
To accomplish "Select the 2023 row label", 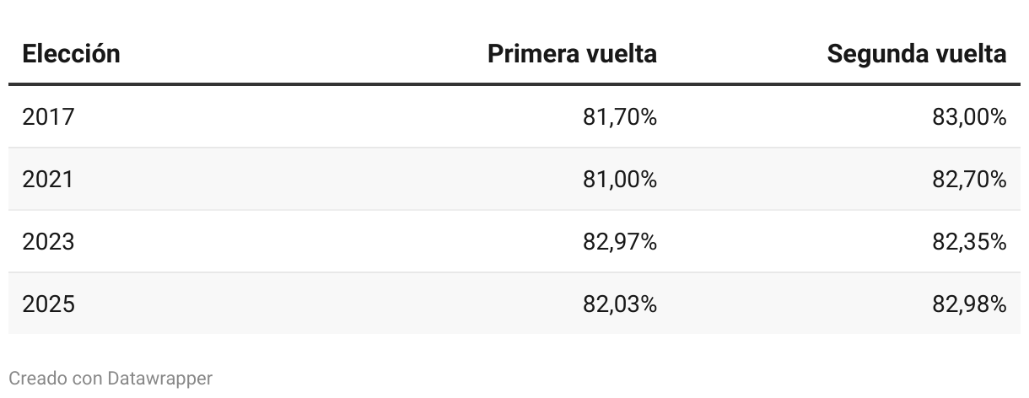I will tap(48, 242).
